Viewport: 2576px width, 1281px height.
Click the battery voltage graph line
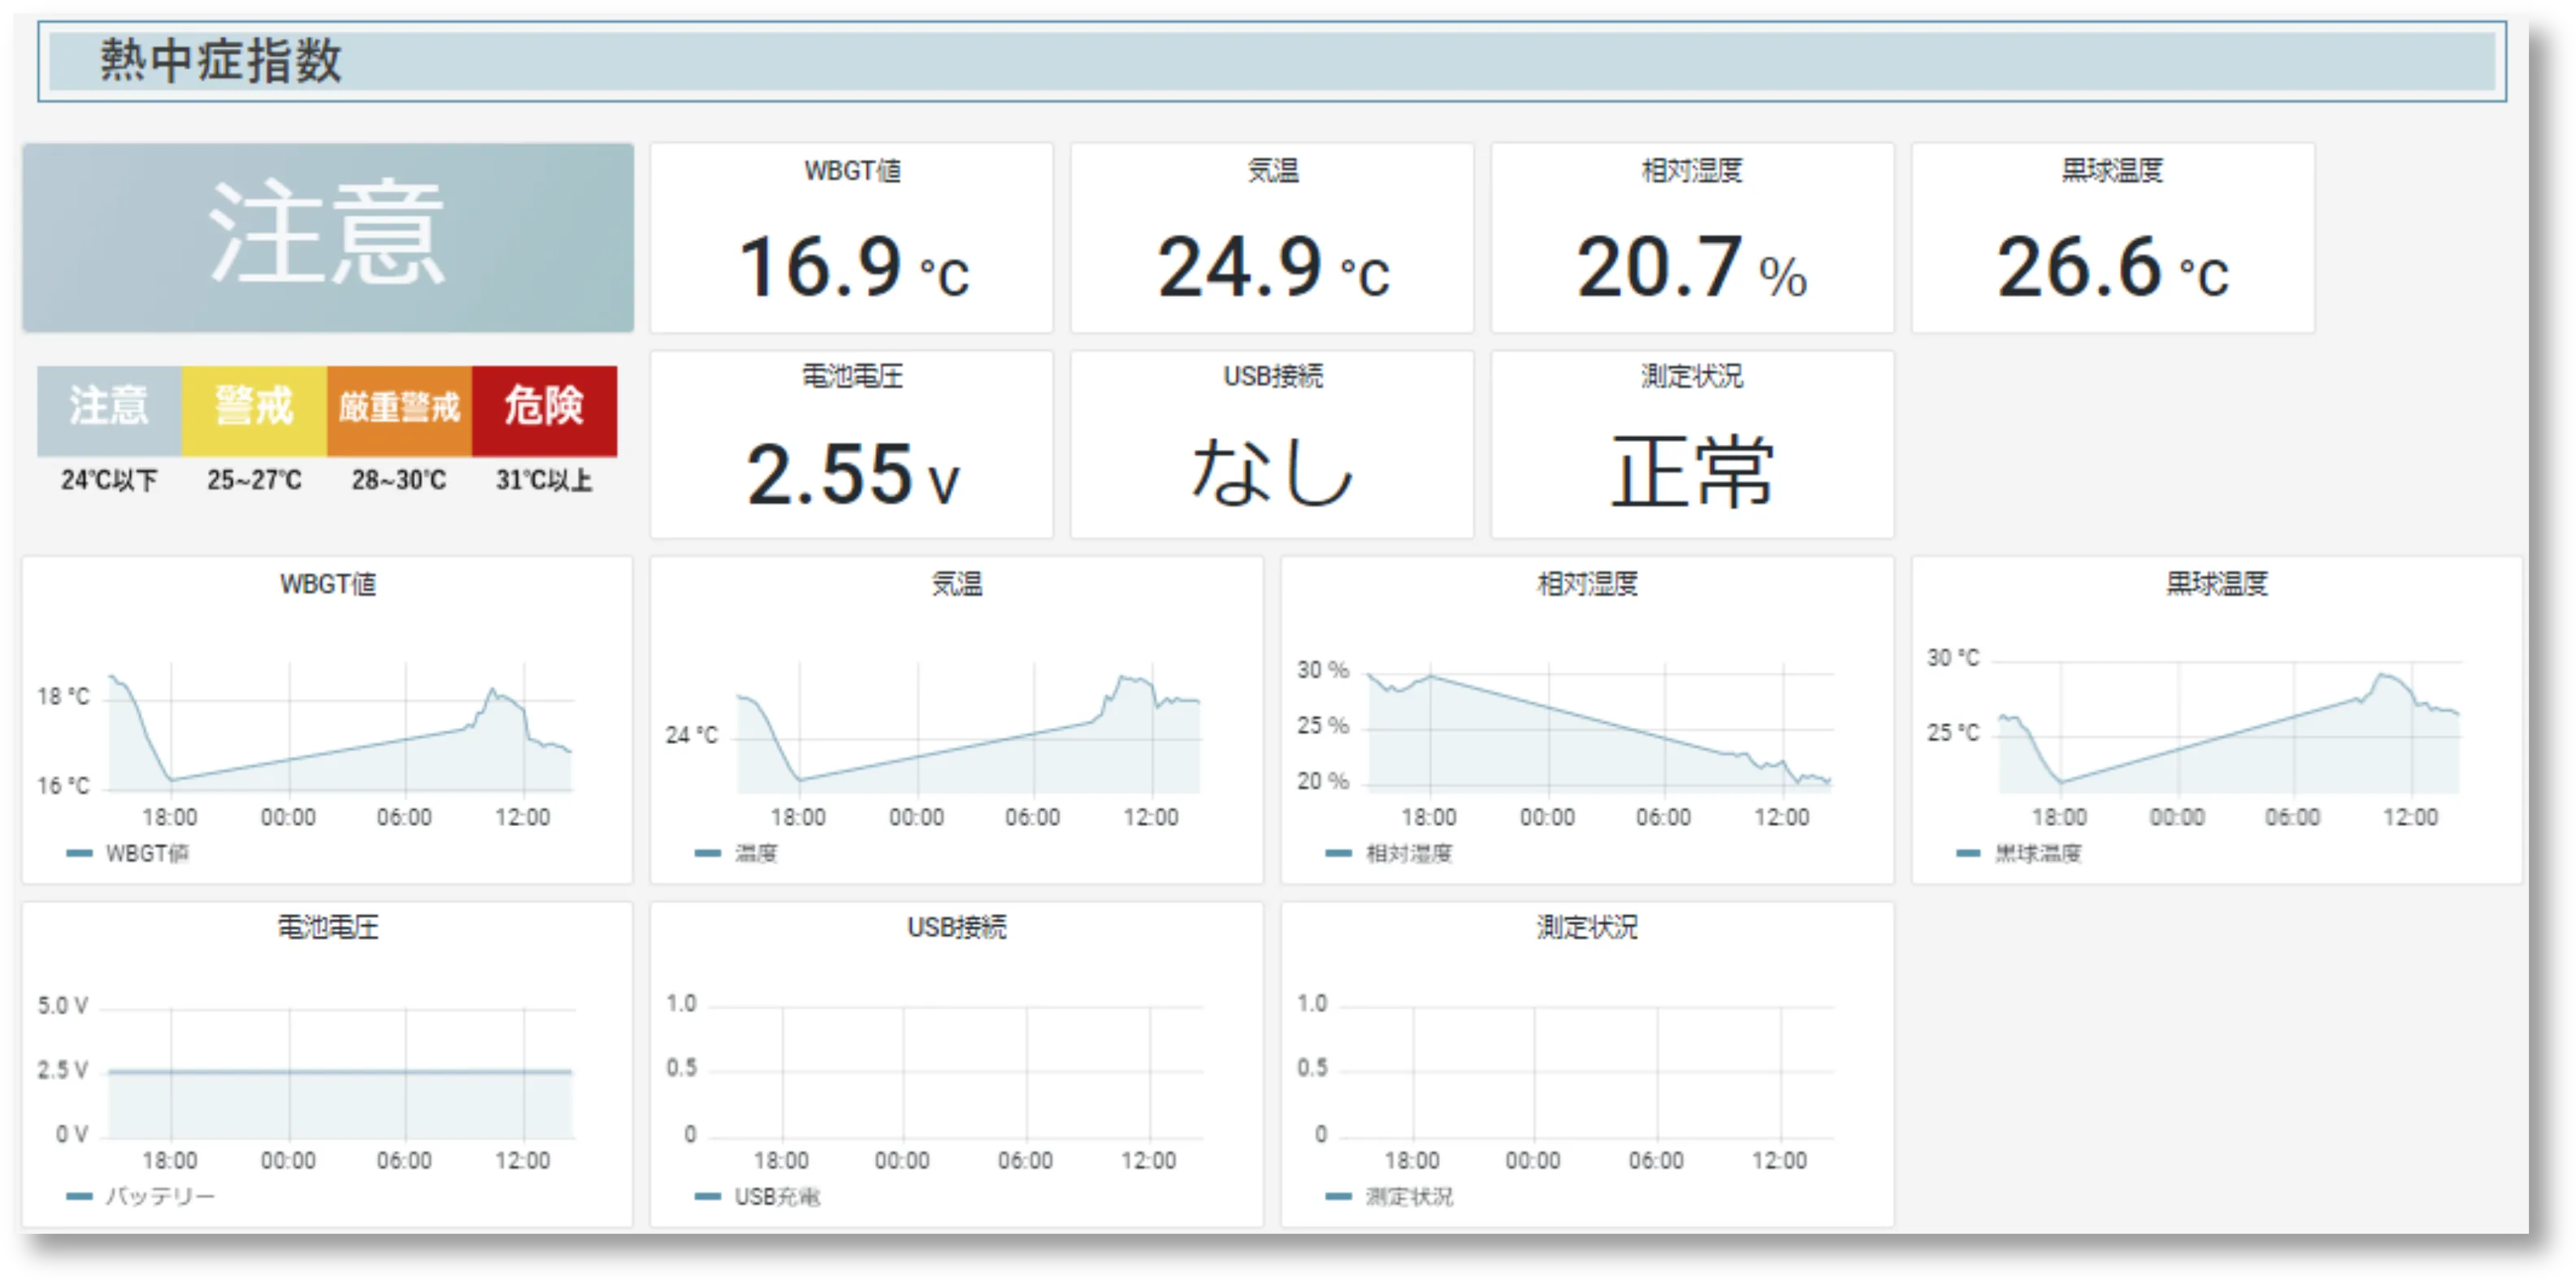(340, 1072)
